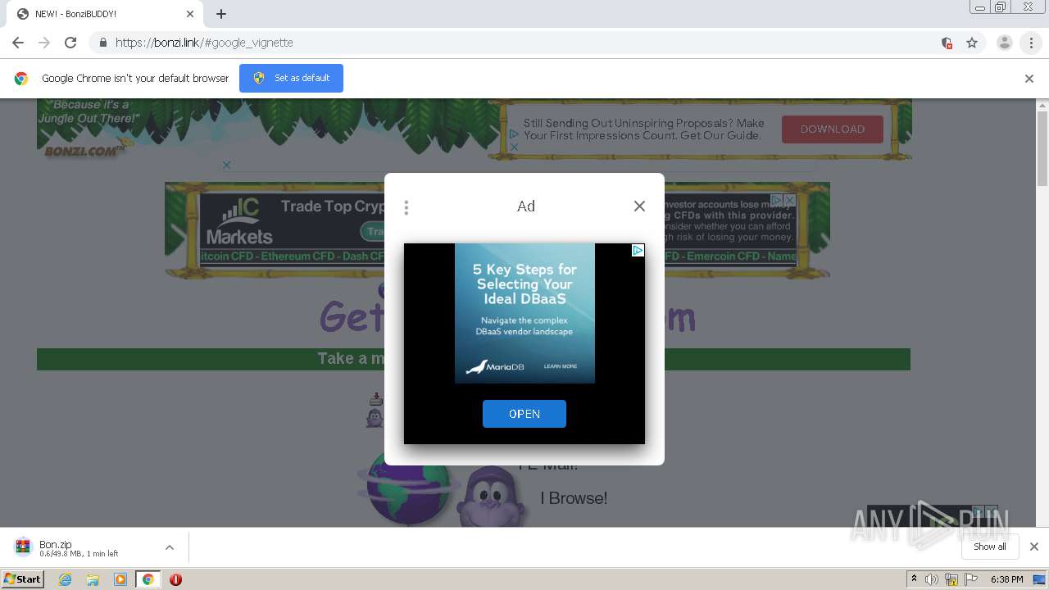Click the network tray icon
Image resolution: width=1049 pixels, height=590 pixels.
(x=951, y=579)
